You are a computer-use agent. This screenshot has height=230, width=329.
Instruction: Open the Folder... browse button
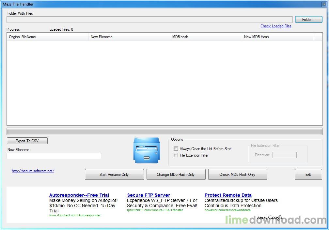coord(308,20)
